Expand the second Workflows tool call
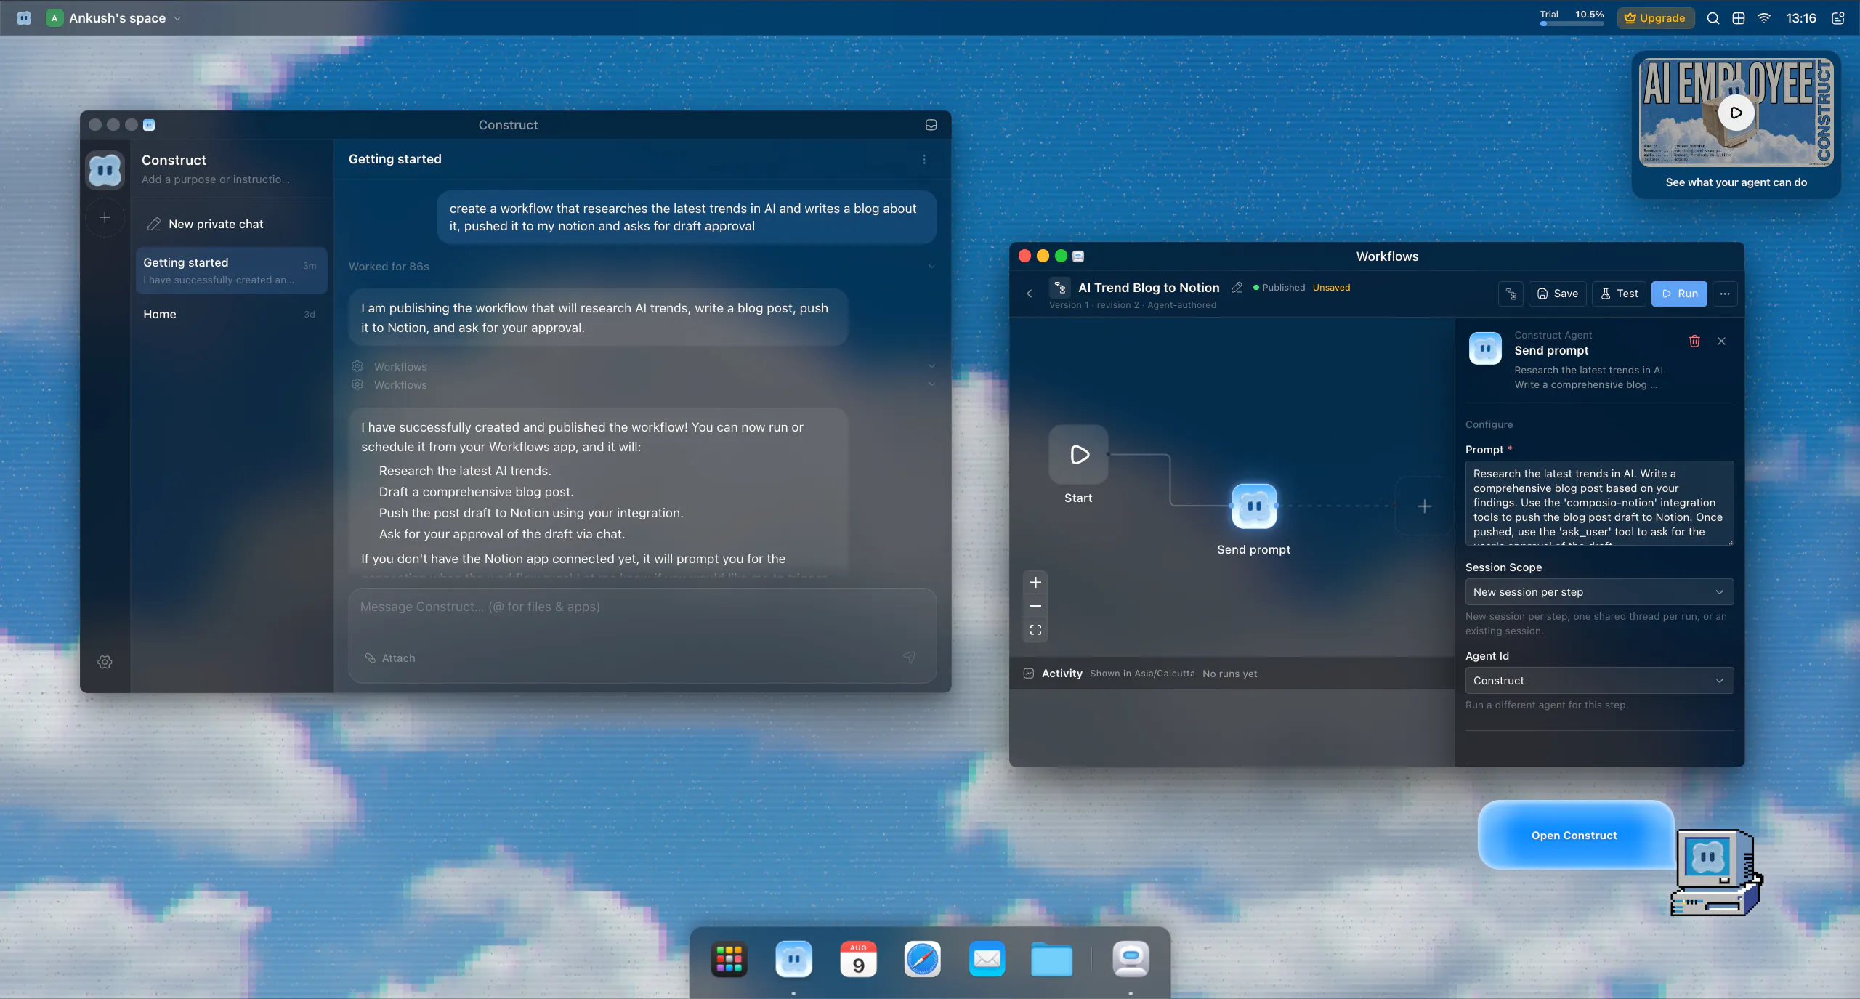1860x999 pixels. point(642,384)
